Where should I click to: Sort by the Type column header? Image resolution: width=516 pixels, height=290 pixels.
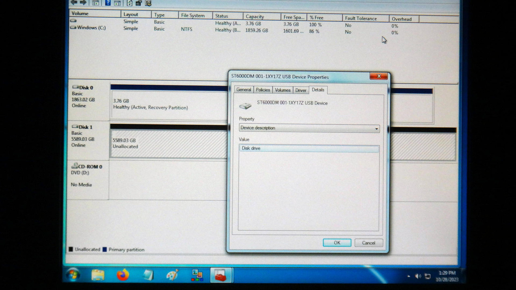(x=165, y=15)
